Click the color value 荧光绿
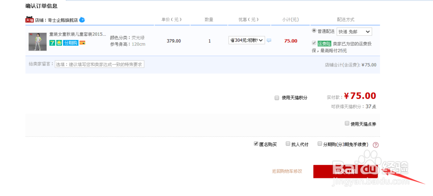This screenshot has height=196, width=433. (x=138, y=38)
